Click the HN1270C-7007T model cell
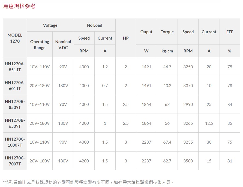Viewport: 243px width, 187px height. tap(15, 161)
